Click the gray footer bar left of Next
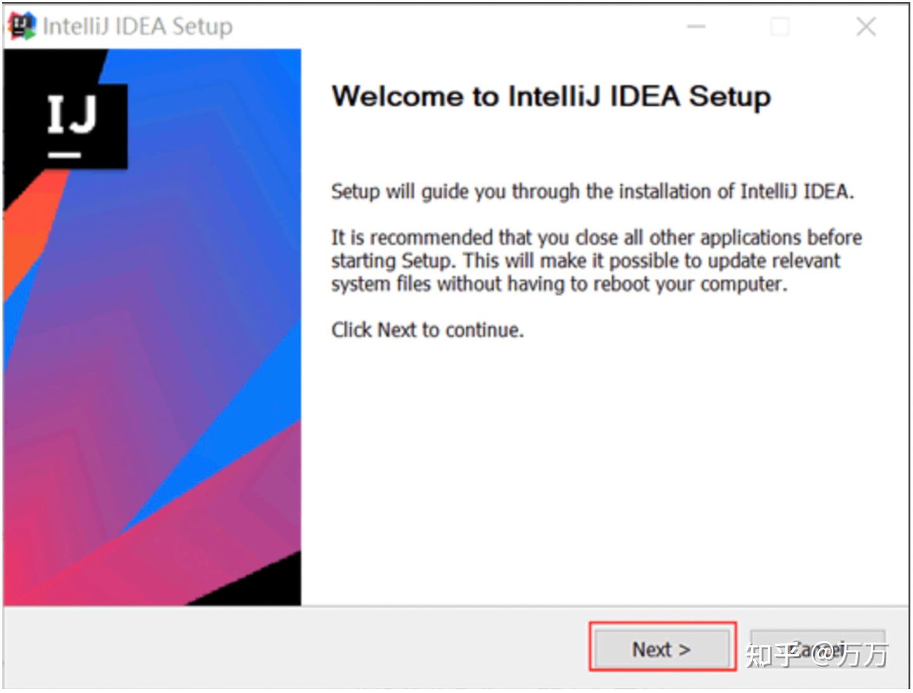The image size is (913, 693). click(x=295, y=648)
